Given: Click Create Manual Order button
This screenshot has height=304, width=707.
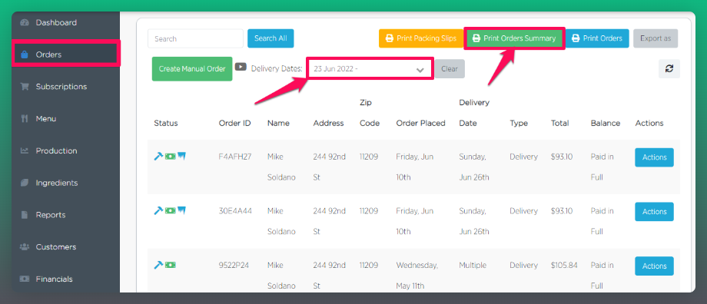Looking at the screenshot, I should click(x=192, y=69).
